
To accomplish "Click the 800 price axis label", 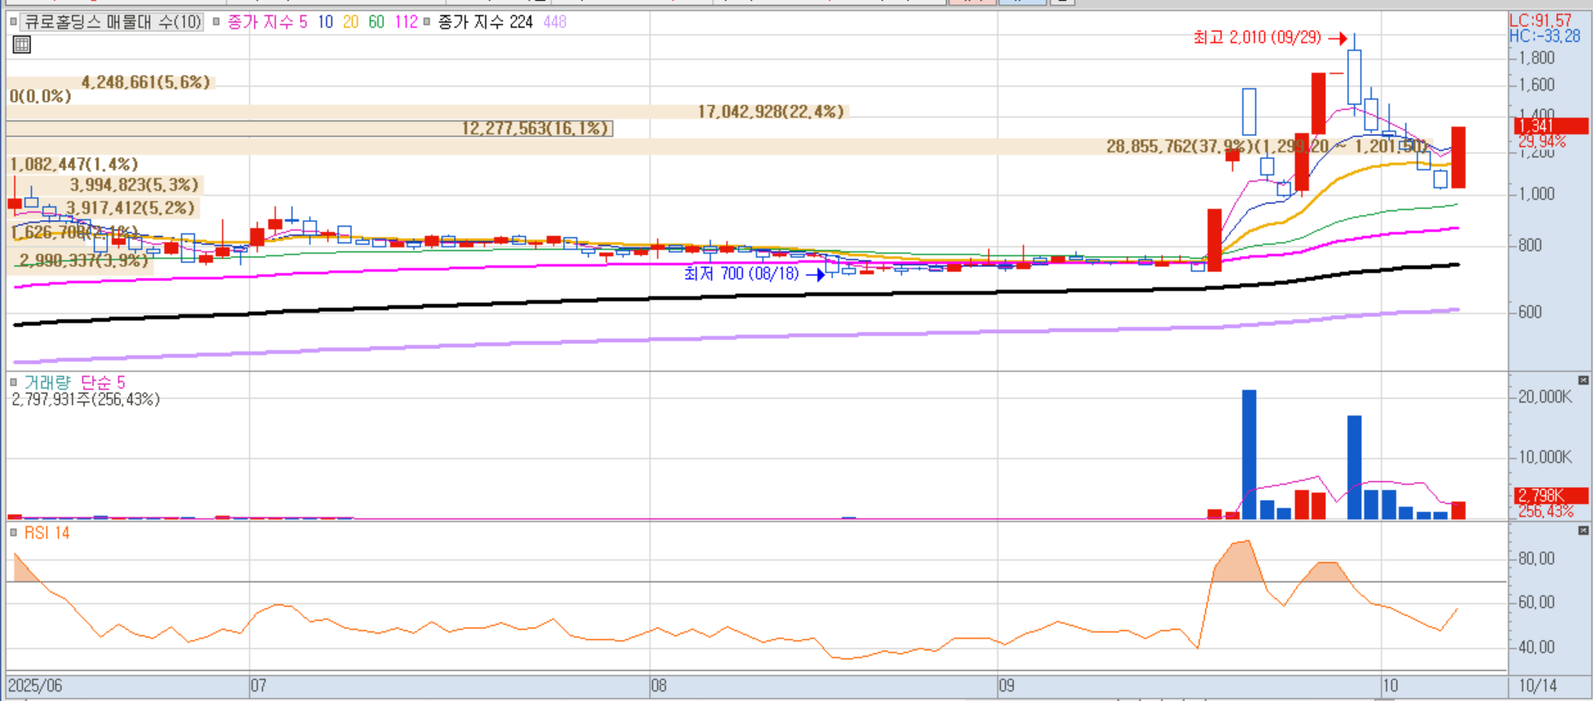I will pyautogui.click(x=1531, y=246).
